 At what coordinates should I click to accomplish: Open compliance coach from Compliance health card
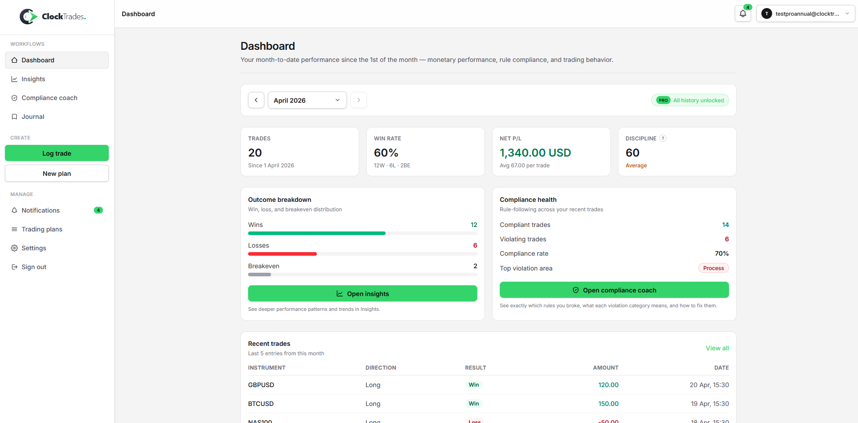614,290
